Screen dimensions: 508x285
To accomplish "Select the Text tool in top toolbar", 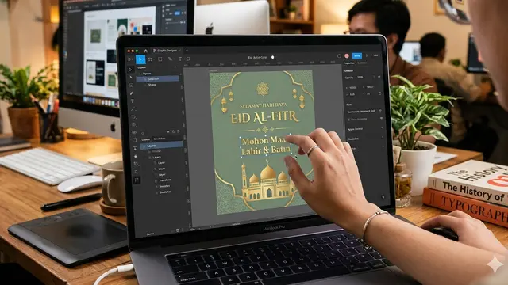I will pyautogui.click(x=180, y=59).
